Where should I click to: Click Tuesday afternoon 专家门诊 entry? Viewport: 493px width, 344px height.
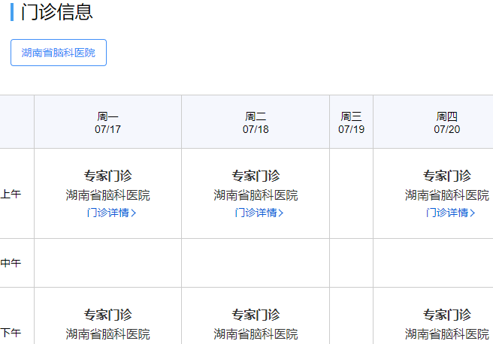click(x=256, y=315)
